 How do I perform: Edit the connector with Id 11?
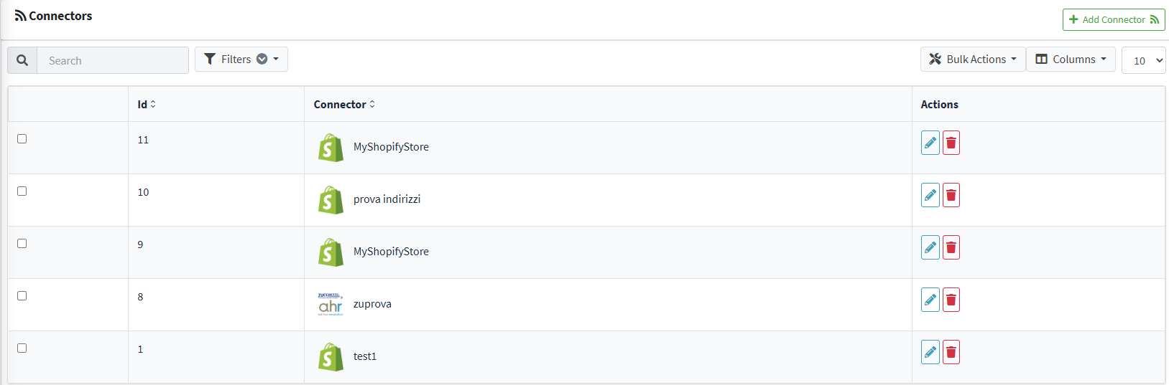click(930, 143)
